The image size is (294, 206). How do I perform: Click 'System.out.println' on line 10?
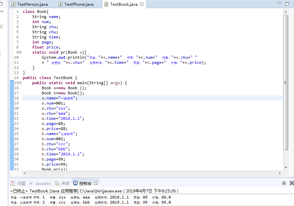click(x=63, y=57)
